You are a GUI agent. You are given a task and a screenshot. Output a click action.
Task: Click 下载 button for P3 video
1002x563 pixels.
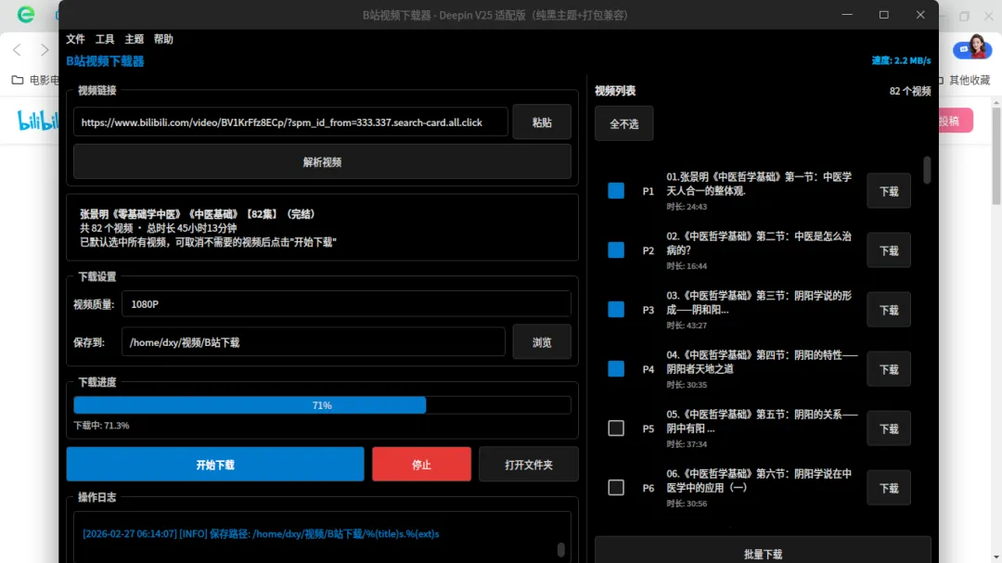[x=889, y=310]
